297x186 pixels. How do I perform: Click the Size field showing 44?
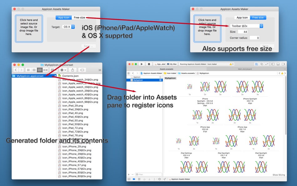click(243, 32)
